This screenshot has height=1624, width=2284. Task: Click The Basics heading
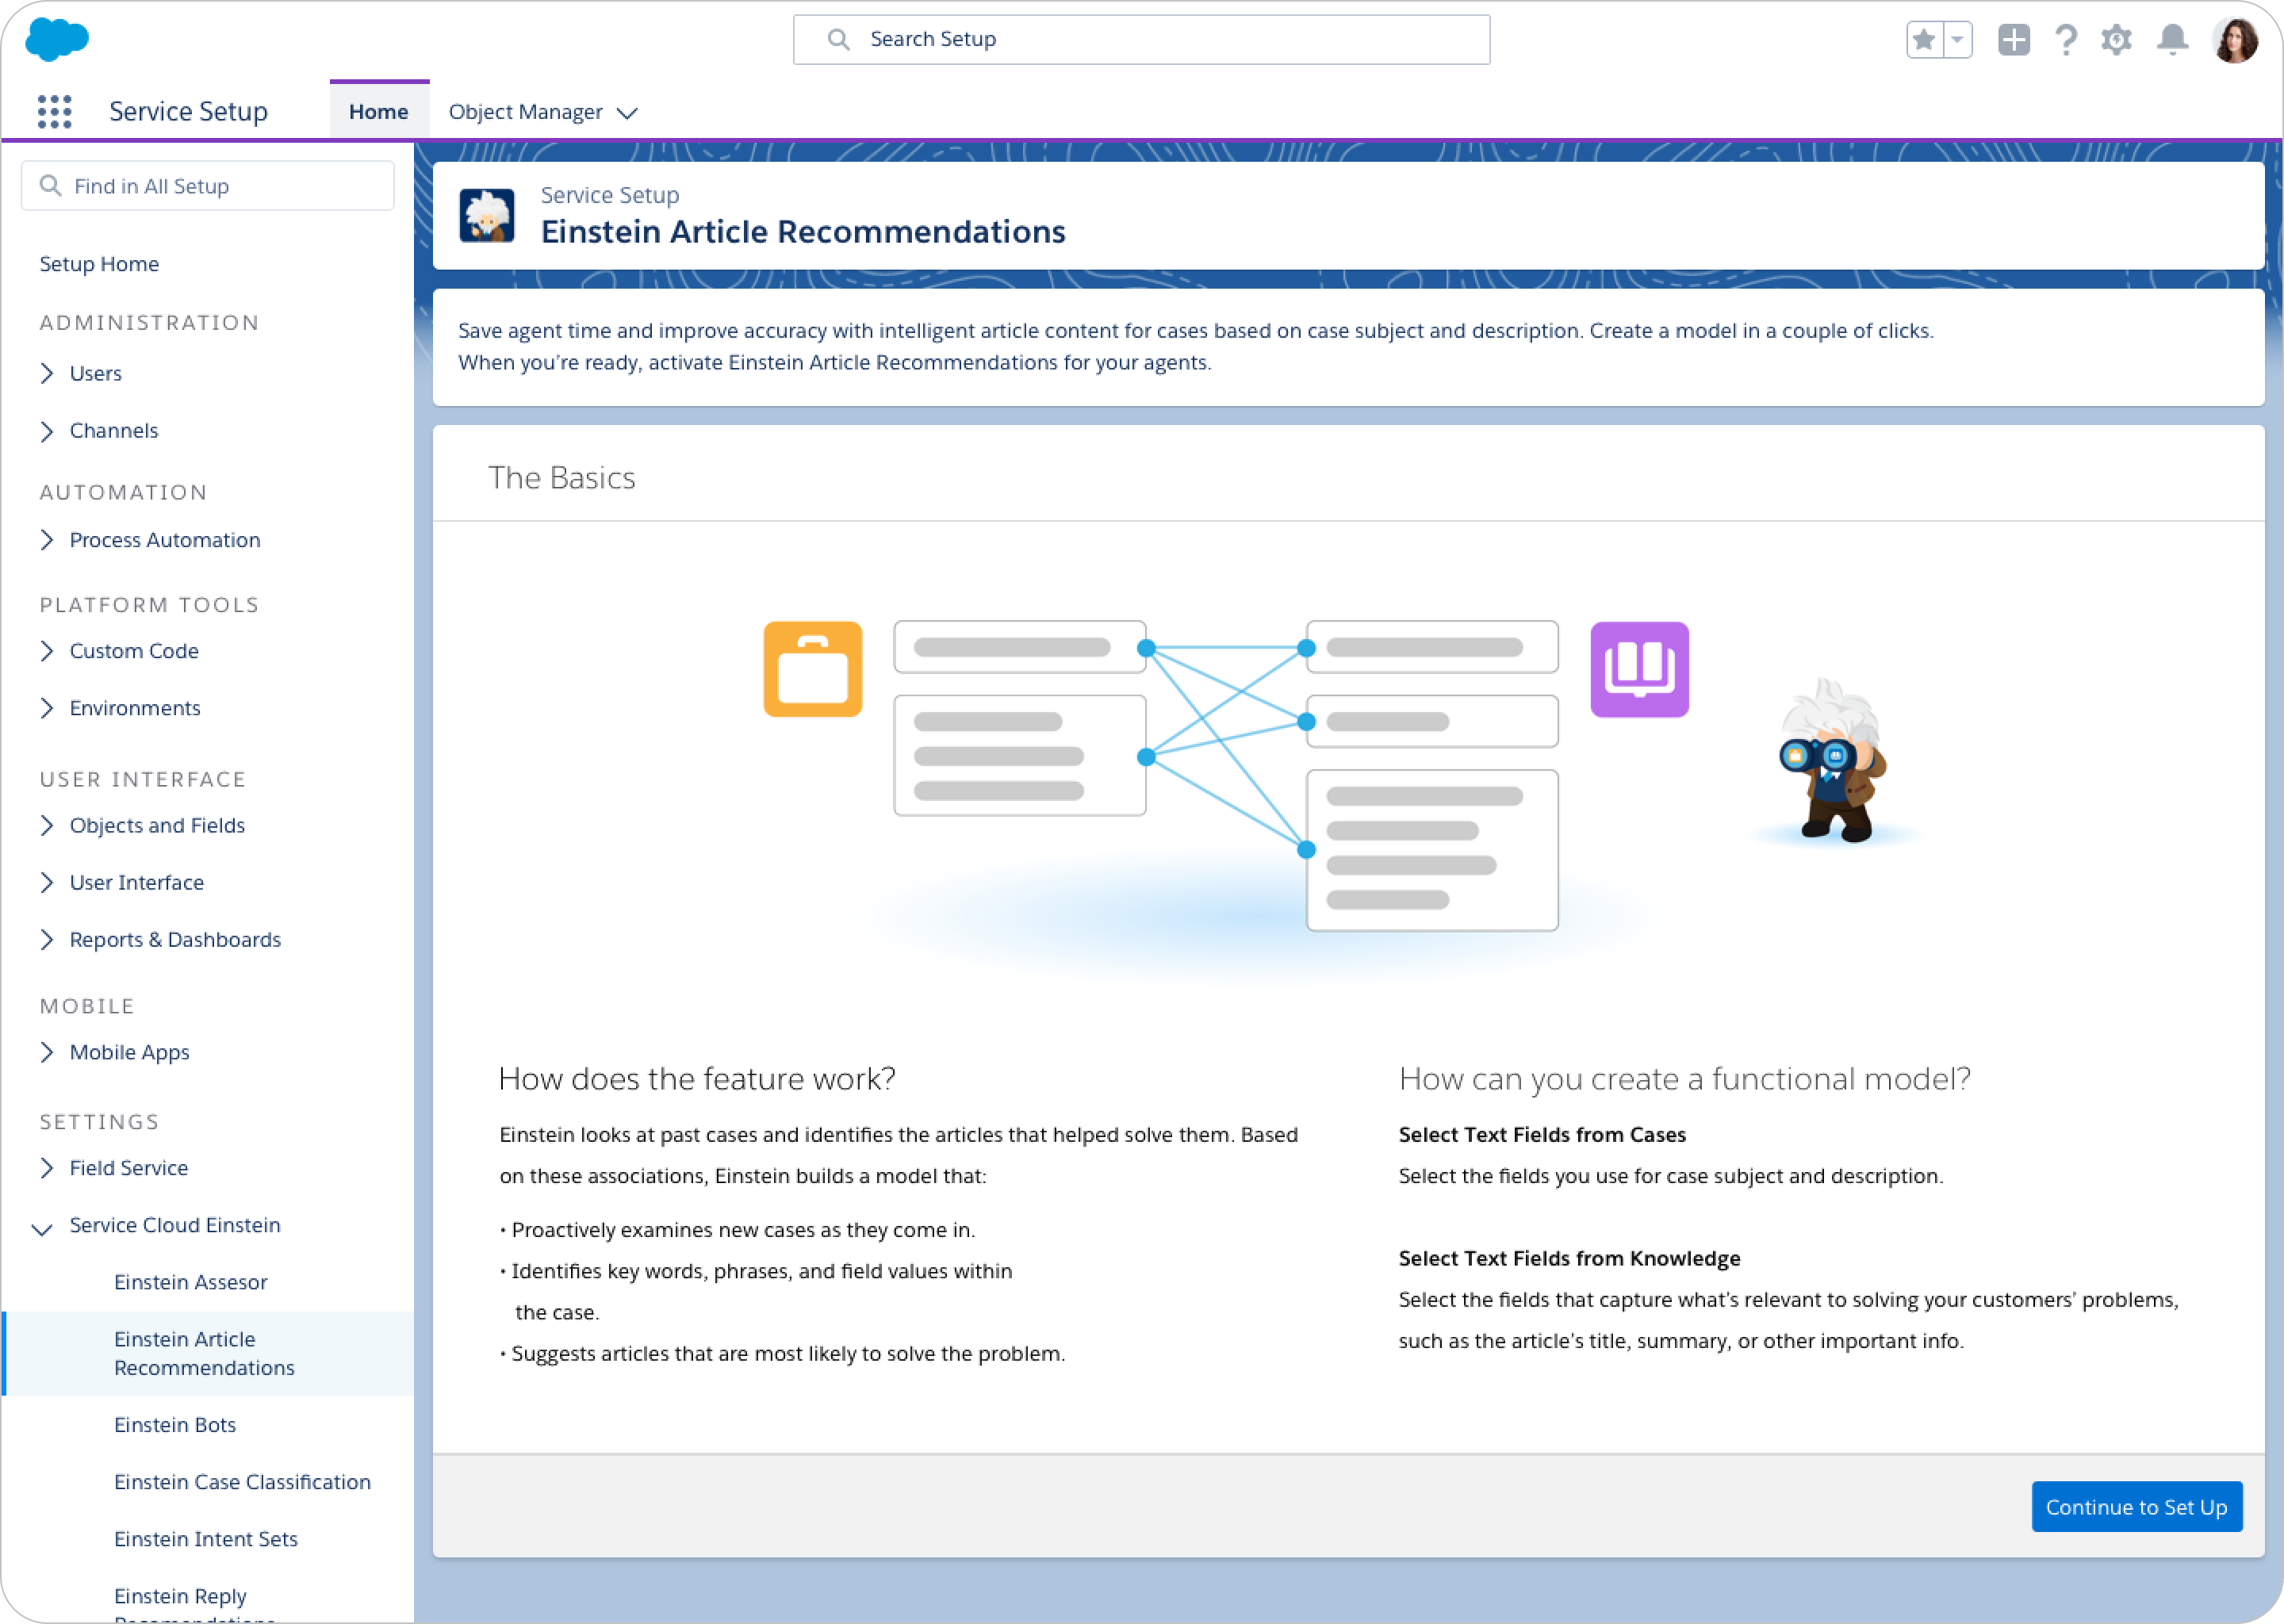[x=561, y=478]
